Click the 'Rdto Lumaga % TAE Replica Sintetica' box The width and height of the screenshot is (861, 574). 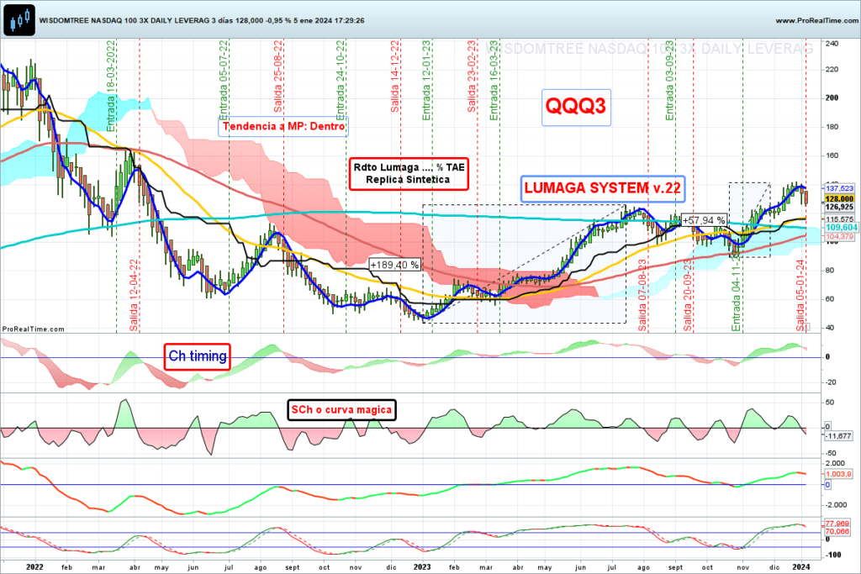point(409,173)
